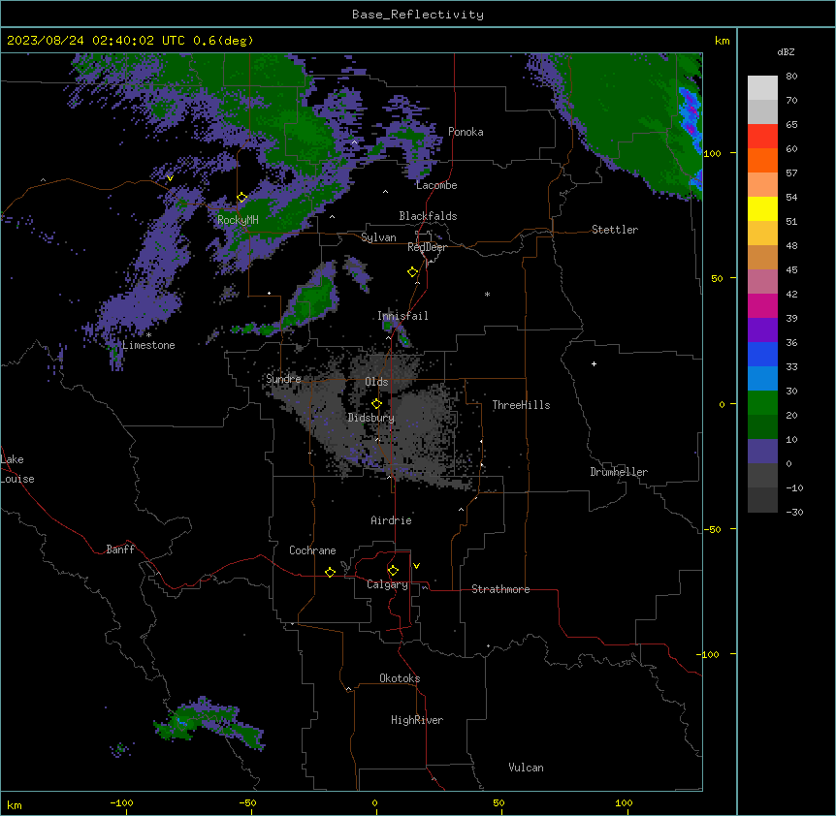
Task: Click the RedDeer city label
Action: 427,247
